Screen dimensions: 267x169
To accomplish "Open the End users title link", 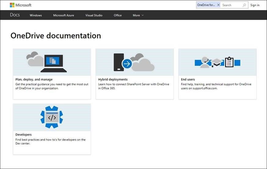I will tap(188, 79).
